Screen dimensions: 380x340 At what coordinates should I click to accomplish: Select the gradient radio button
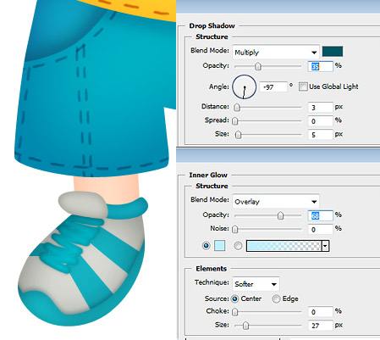pos(238,246)
